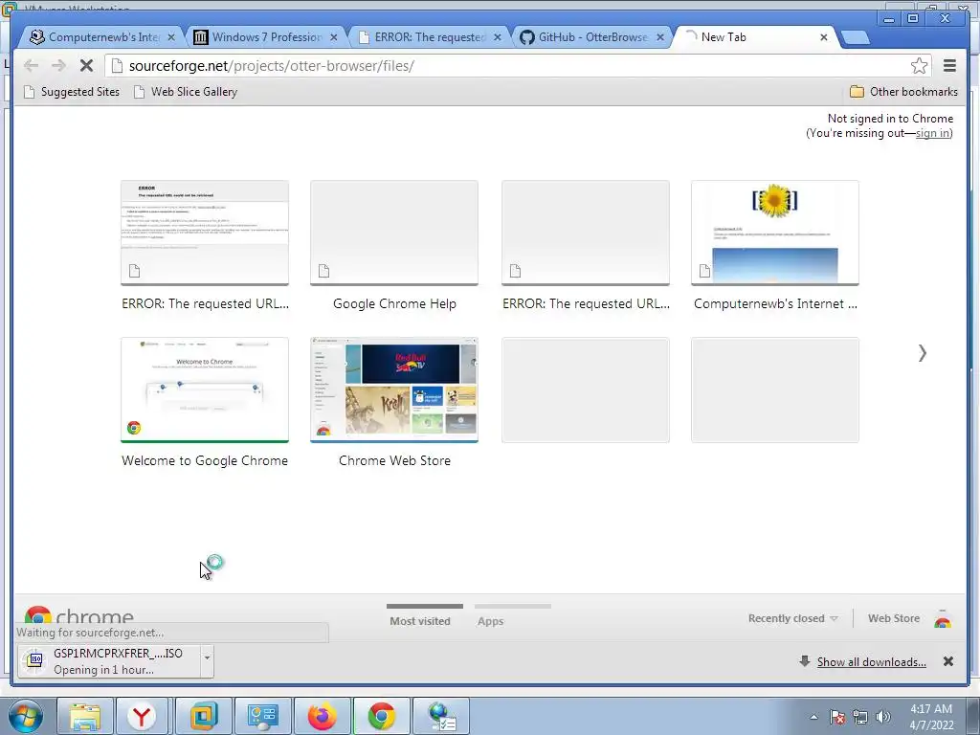Click the page icon in address bar

click(117, 66)
